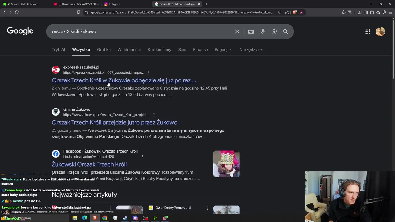
Task: Focus the Google search input field
Action: pyautogui.click(x=140, y=31)
